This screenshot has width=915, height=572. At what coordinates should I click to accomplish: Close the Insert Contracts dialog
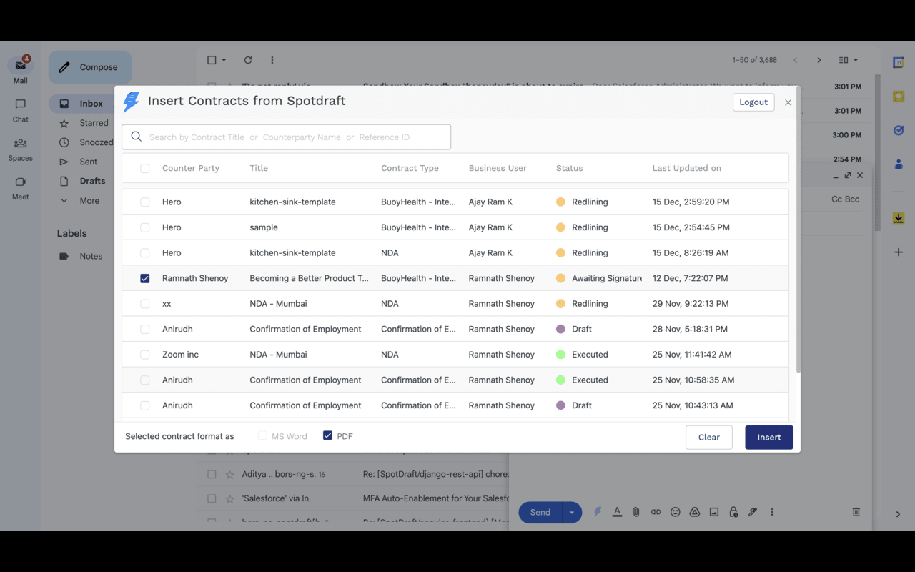(788, 102)
